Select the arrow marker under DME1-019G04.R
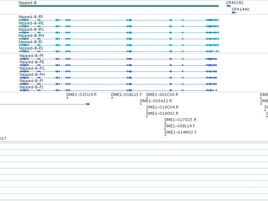 (x=147, y=110)
